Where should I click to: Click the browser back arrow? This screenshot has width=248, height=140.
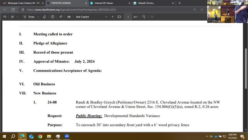pos(5,10)
